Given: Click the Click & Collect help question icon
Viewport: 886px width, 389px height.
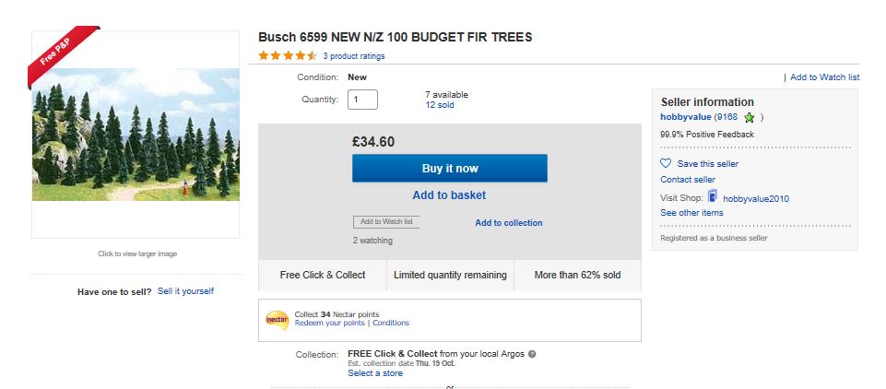Looking at the screenshot, I should pos(532,354).
